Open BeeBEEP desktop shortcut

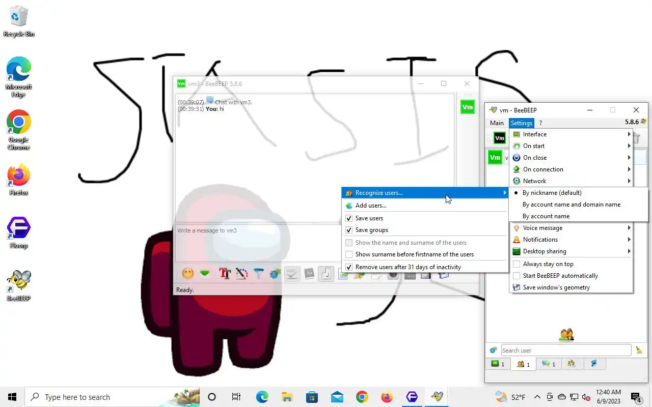19,285
